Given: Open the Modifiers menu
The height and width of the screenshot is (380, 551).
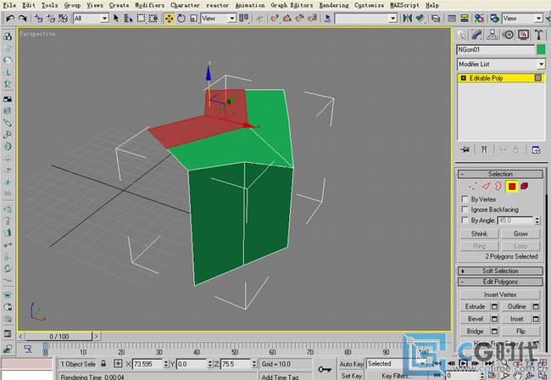Looking at the screenshot, I should coord(150,5).
